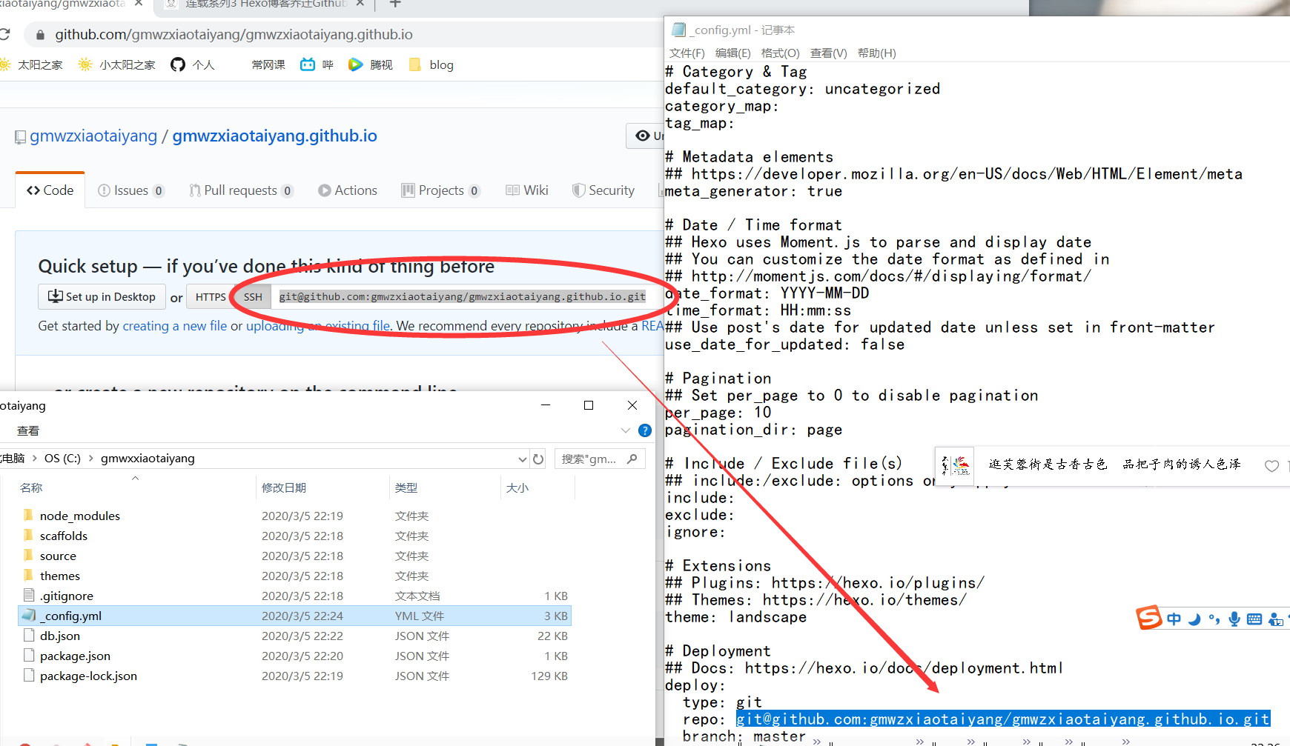
Task: Open the 查看 tab in Explorer
Action: [x=28, y=431]
